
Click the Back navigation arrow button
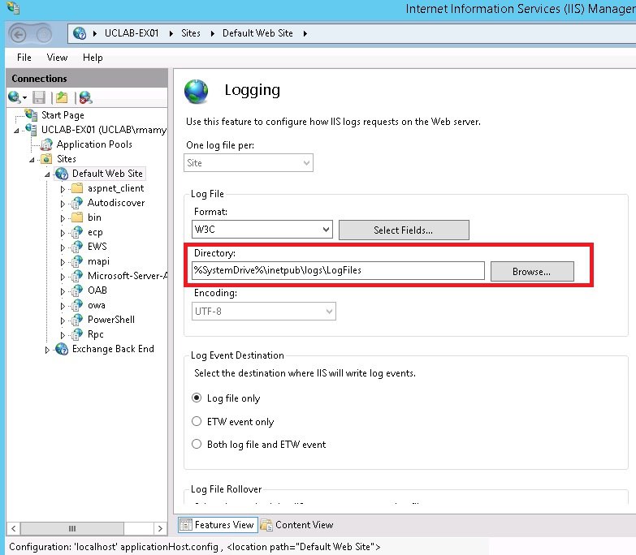18,35
